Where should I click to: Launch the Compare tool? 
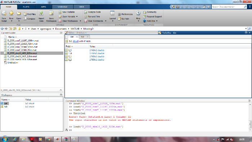[30, 19]
